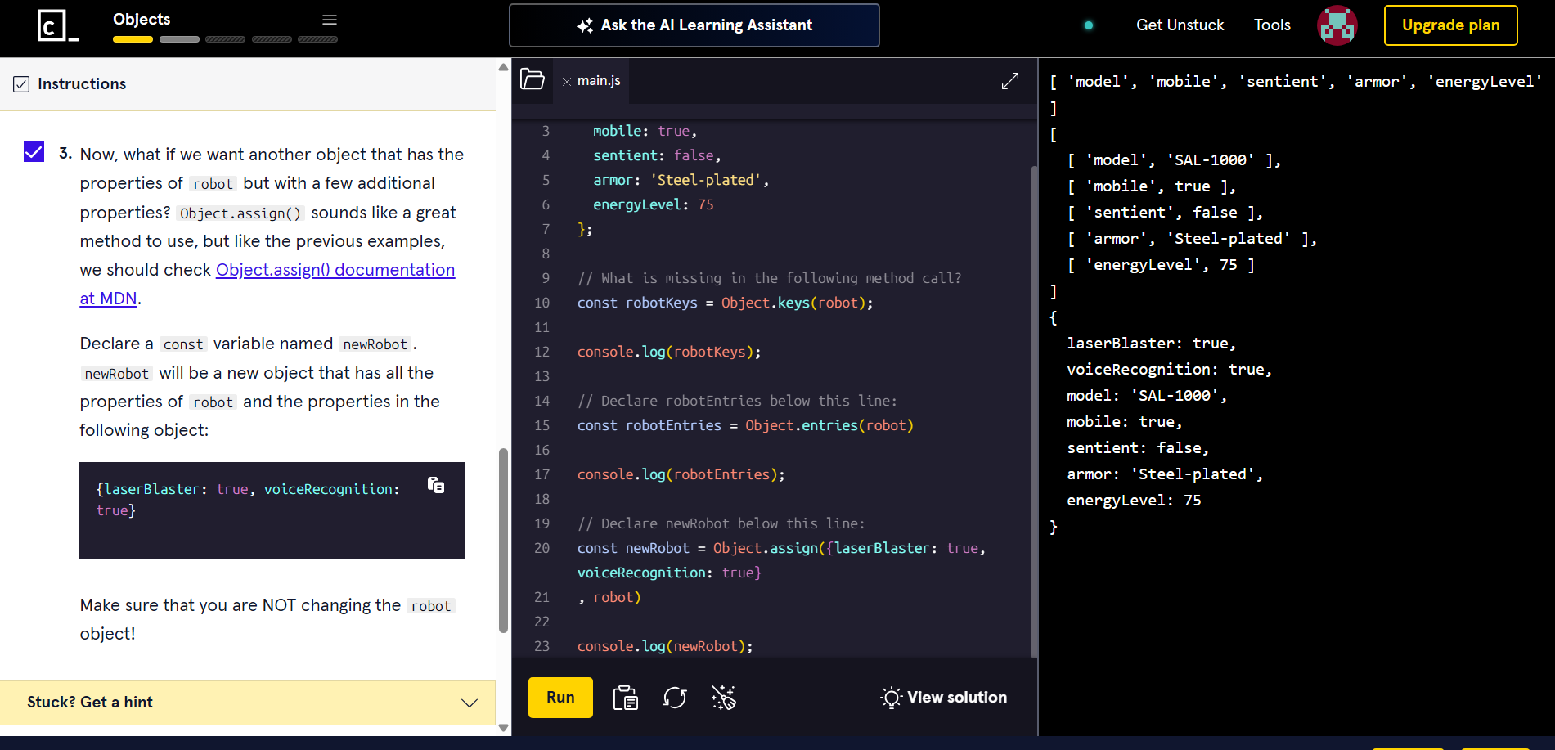Open the file explorer folder icon

click(533, 79)
